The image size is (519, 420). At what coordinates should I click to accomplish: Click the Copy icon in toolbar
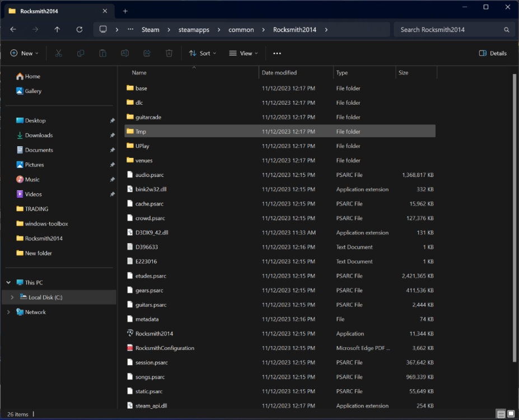[x=81, y=53]
